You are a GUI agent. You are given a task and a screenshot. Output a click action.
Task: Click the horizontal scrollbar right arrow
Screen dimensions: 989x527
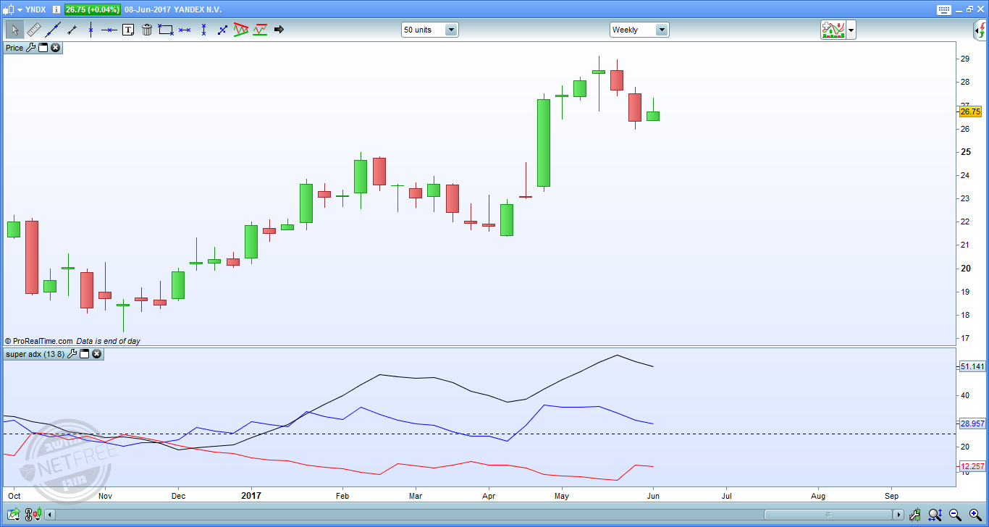898,515
